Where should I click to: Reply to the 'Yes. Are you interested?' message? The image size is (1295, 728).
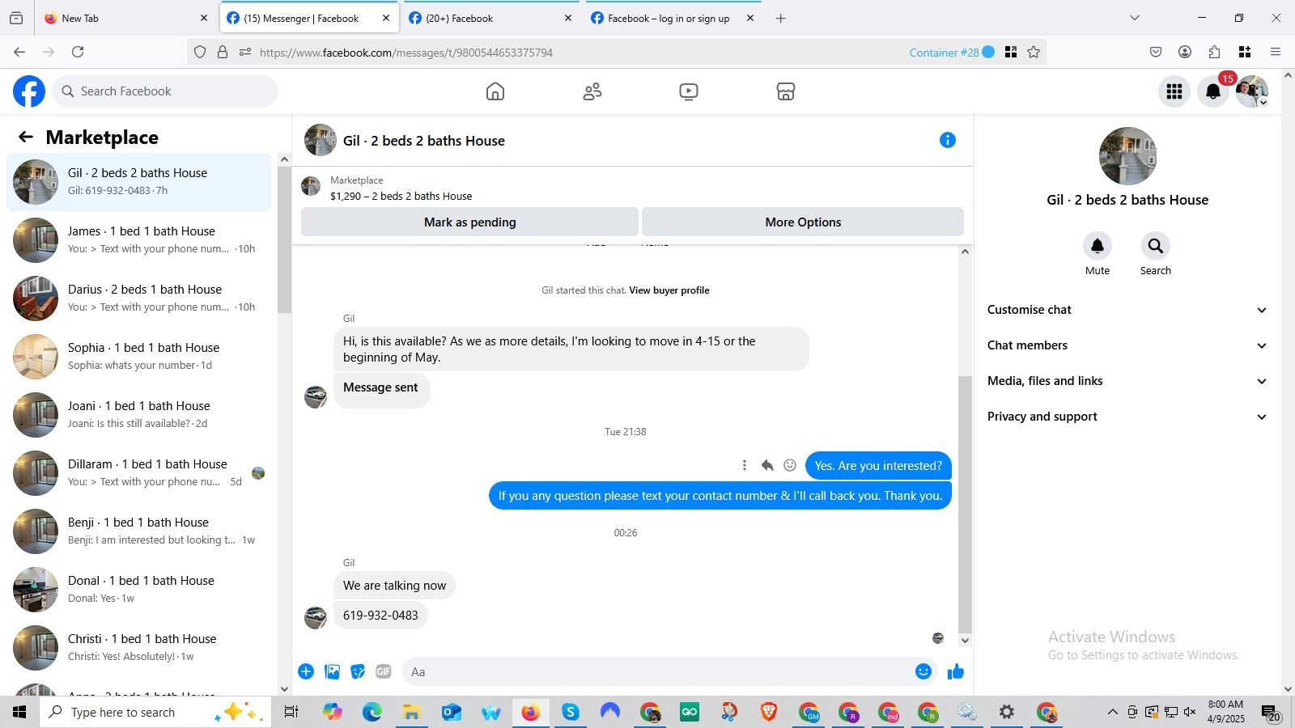click(767, 465)
